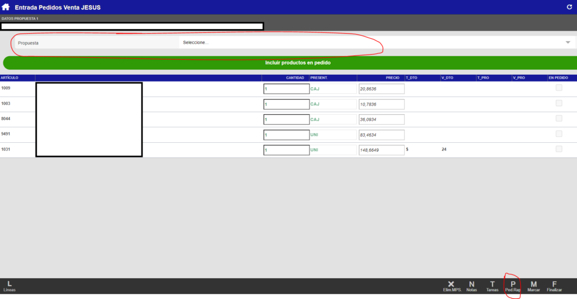Image resolution: width=577 pixels, height=299 pixels.
Task: Check En Pedido box for article 8044
Action: click(x=559, y=118)
